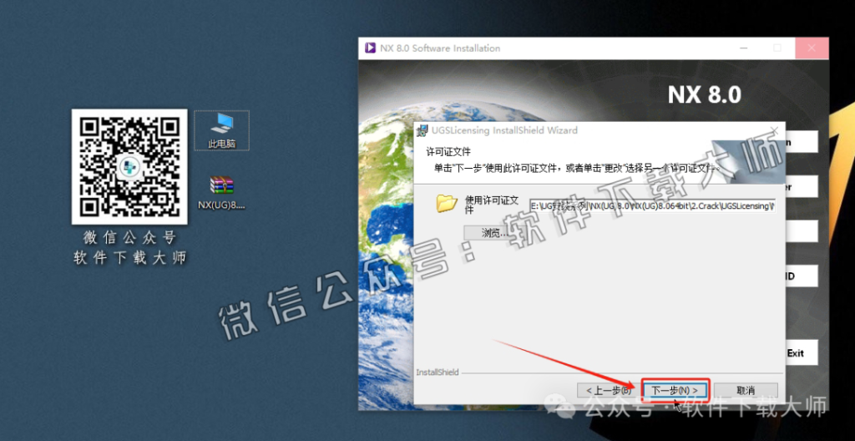Viewport: 855px width, 441px height.
Task: Select the 此电脑 desktop icon
Action: [x=221, y=130]
